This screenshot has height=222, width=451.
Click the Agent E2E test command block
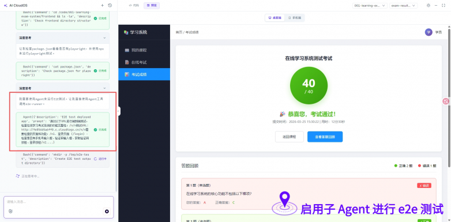(x=63, y=129)
